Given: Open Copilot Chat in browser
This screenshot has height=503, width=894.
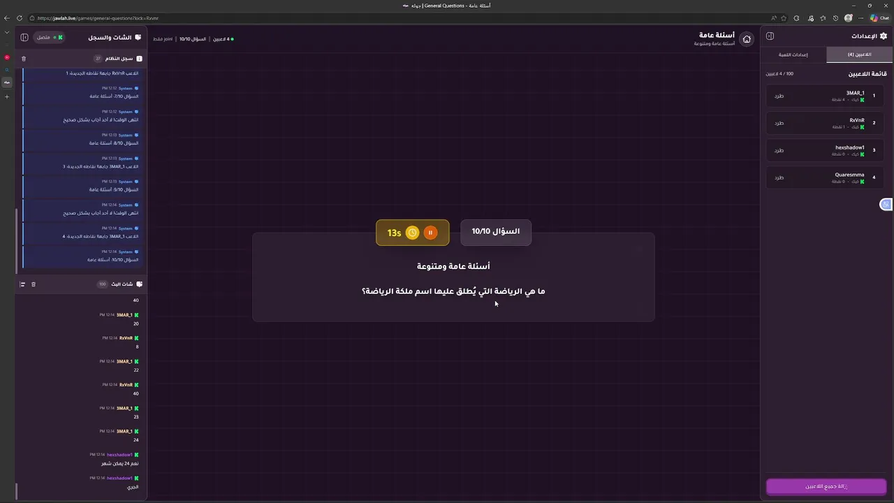Looking at the screenshot, I should coord(879,18).
